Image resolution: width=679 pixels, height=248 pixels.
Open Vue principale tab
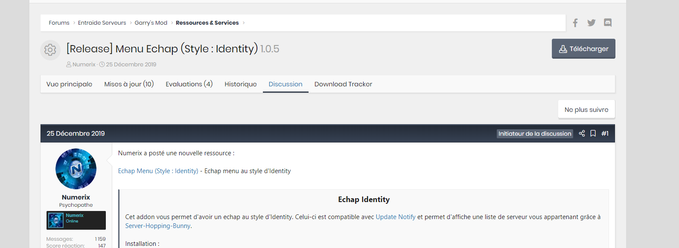69,84
